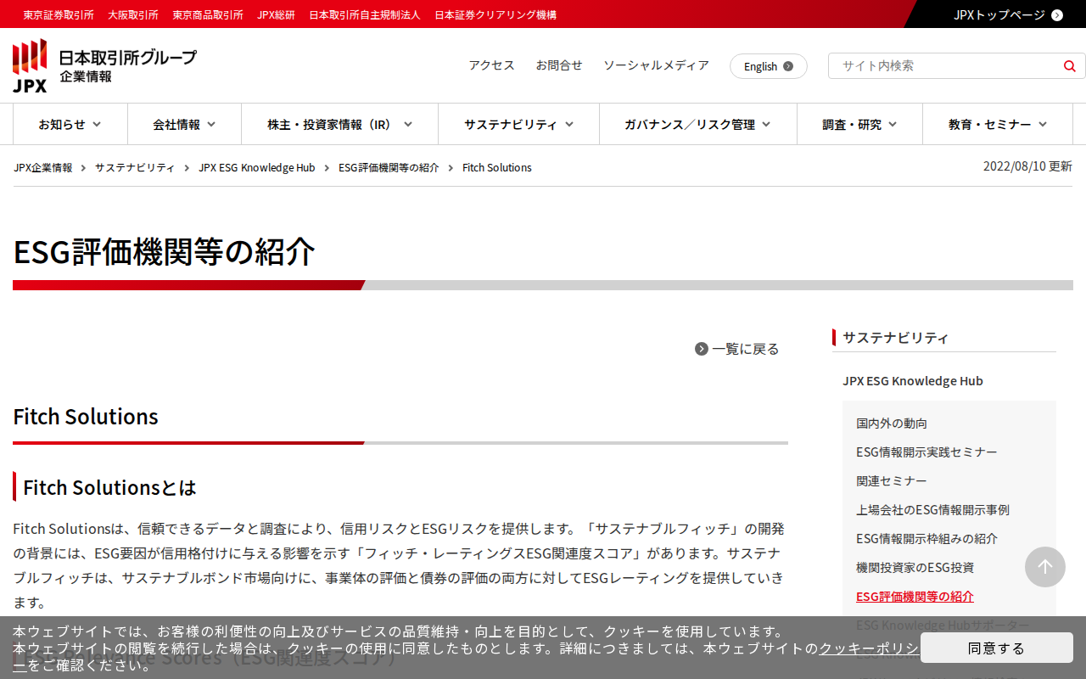Open the ソーシャルメディア page

click(x=656, y=65)
